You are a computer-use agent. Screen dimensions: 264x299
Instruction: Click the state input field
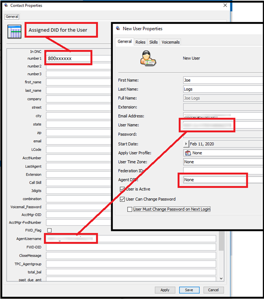point(78,124)
